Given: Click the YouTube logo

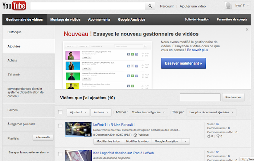Looking at the screenshot, I should (14, 6).
